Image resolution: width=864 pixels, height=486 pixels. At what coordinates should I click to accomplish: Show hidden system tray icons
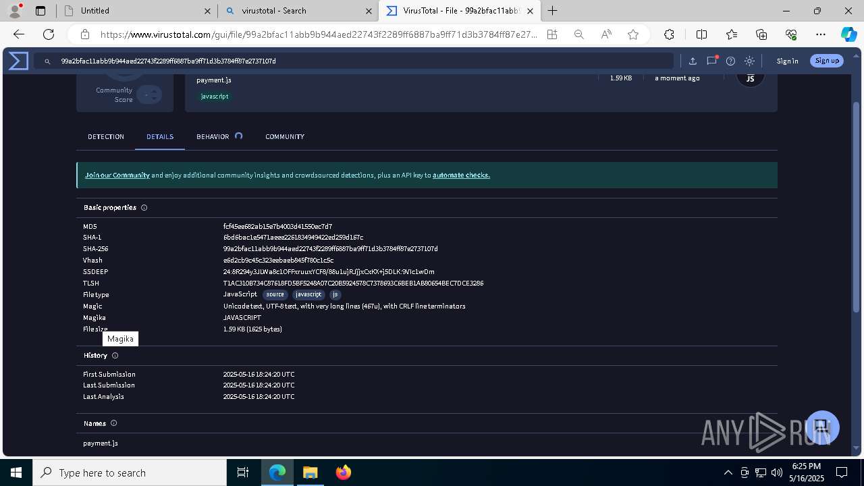pos(728,473)
